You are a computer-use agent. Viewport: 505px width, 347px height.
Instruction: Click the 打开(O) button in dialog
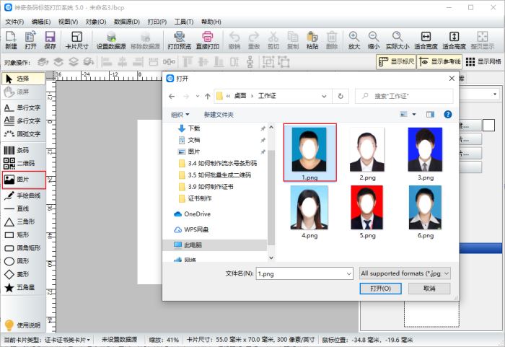(x=380, y=289)
